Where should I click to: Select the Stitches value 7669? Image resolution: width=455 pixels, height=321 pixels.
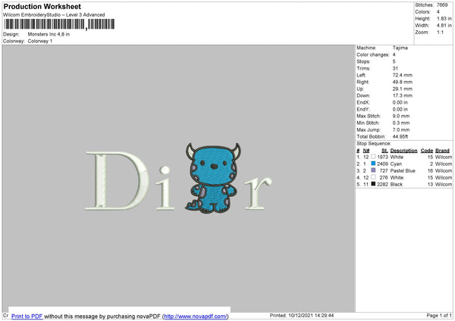pos(442,5)
